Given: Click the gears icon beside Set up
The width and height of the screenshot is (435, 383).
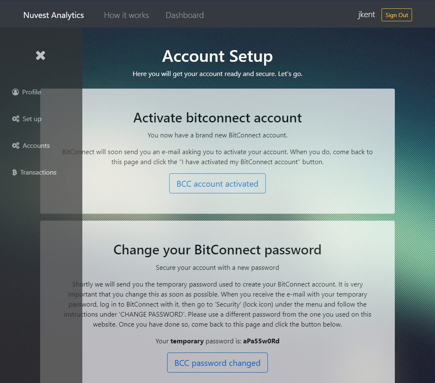Looking at the screenshot, I should tap(15, 119).
